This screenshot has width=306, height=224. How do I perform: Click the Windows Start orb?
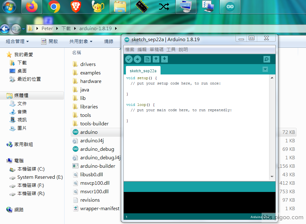click(9, 7)
